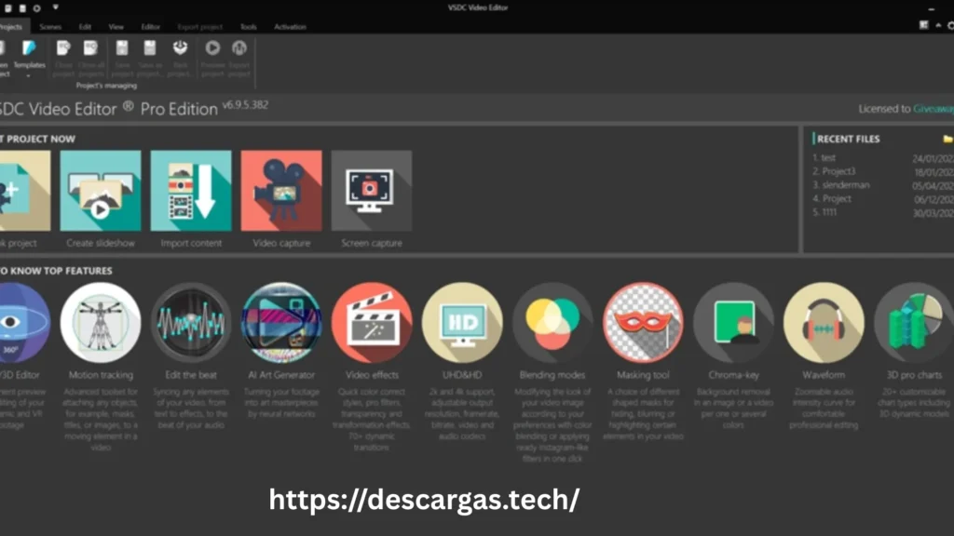Open the AI Art Generator feature icon
This screenshot has height=536, width=954.
pos(281,323)
